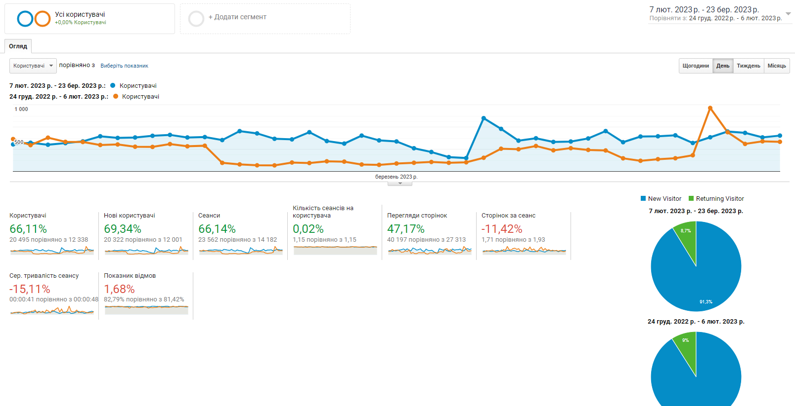Image resolution: width=795 pixels, height=406 pixels.
Task: Click 'Виберіть показник' link
Action: [124, 66]
